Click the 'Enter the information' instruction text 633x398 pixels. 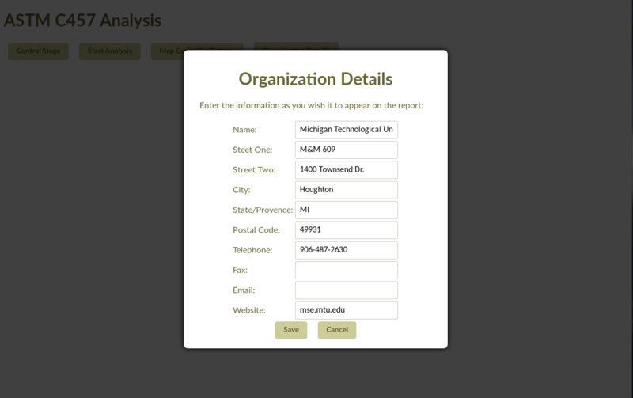tap(312, 105)
